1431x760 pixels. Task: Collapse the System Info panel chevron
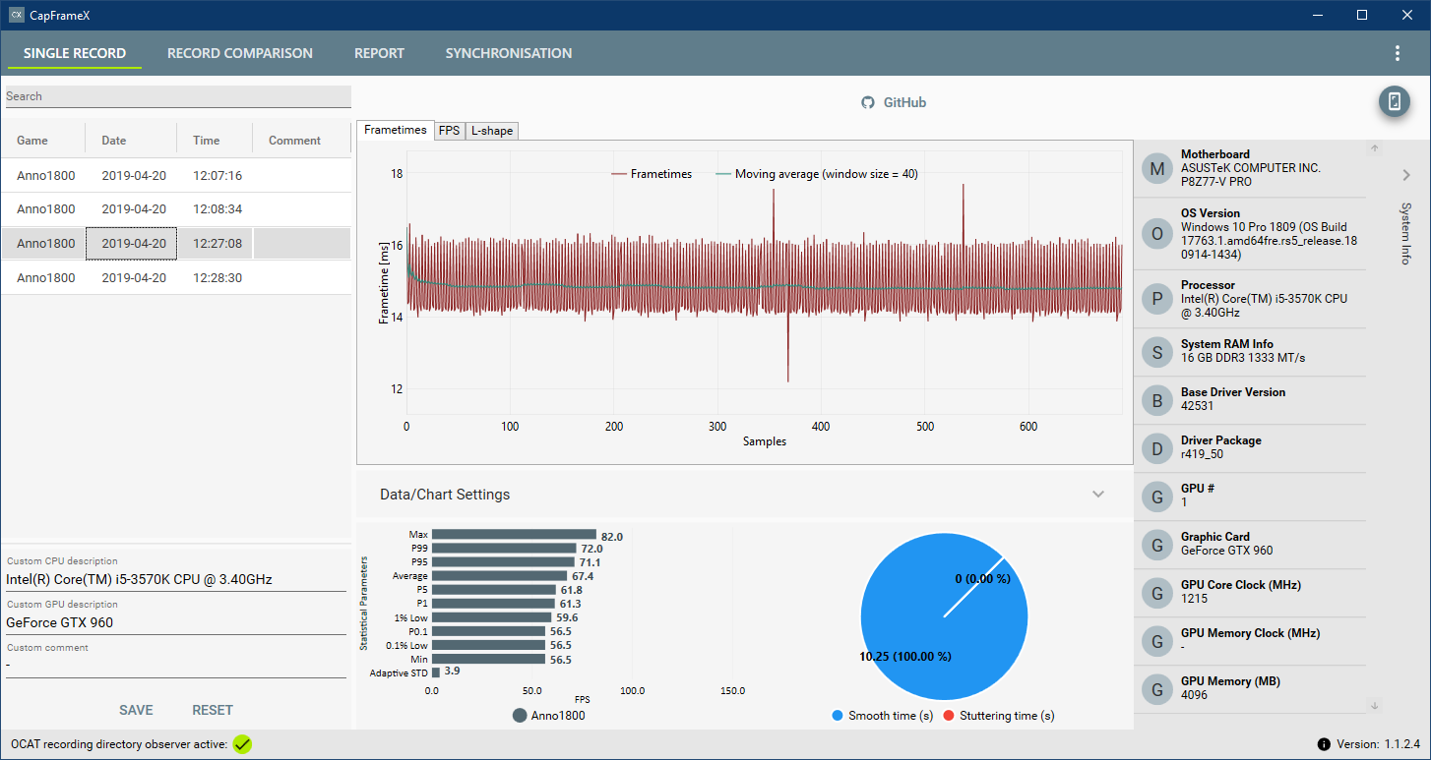[1406, 175]
